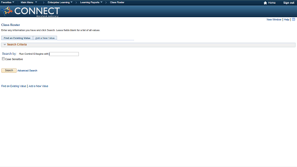Open the page options icon beside Help

(293, 19)
